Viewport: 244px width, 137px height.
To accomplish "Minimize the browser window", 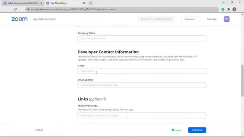I will (223, 3).
